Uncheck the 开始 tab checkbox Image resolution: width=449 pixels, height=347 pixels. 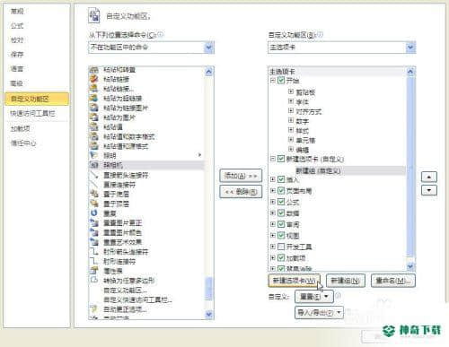pos(281,81)
